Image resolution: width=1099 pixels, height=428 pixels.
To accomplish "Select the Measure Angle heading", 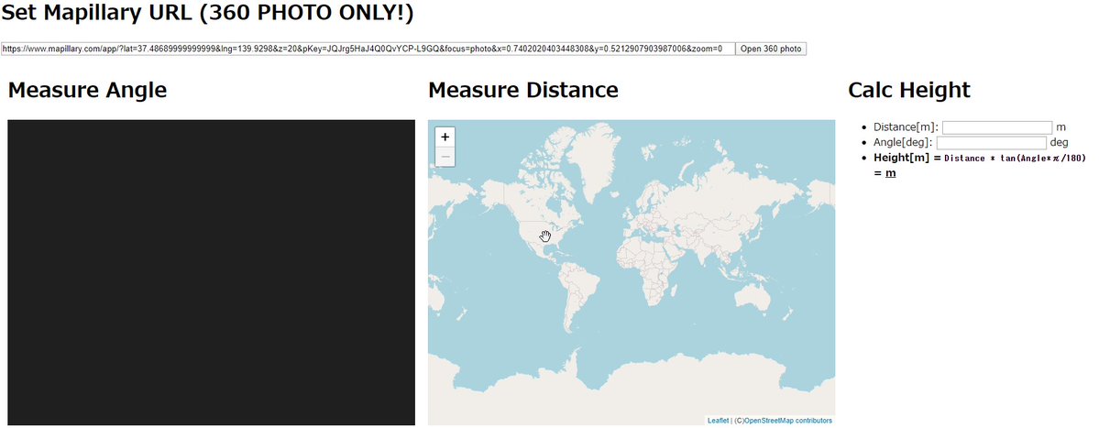I will coord(88,91).
